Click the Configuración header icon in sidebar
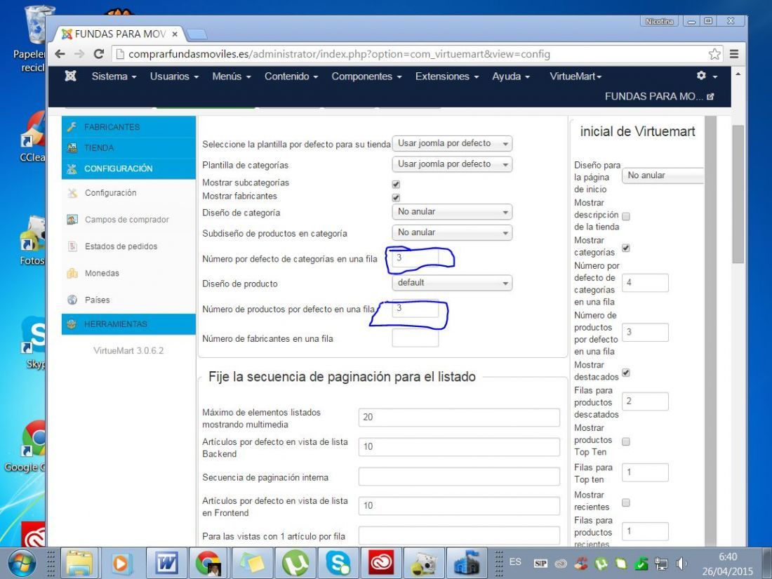Screen dimensions: 772x579 coord(72,169)
